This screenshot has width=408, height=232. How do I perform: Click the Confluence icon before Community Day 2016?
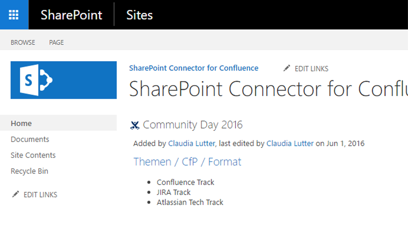135,125
